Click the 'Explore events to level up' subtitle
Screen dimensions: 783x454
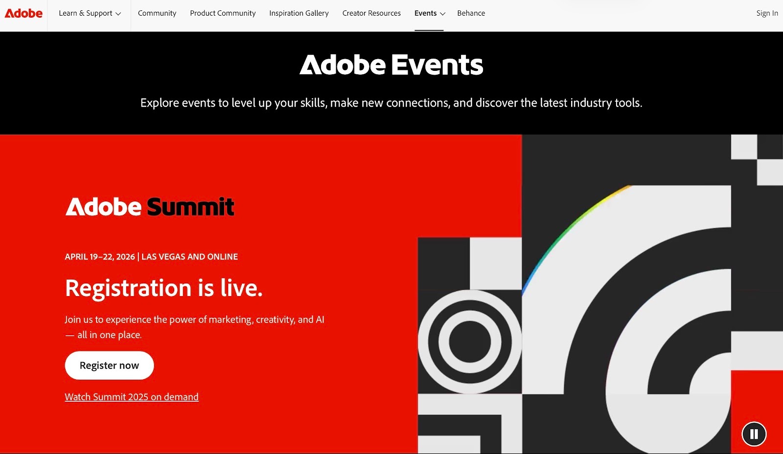click(x=391, y=103)
